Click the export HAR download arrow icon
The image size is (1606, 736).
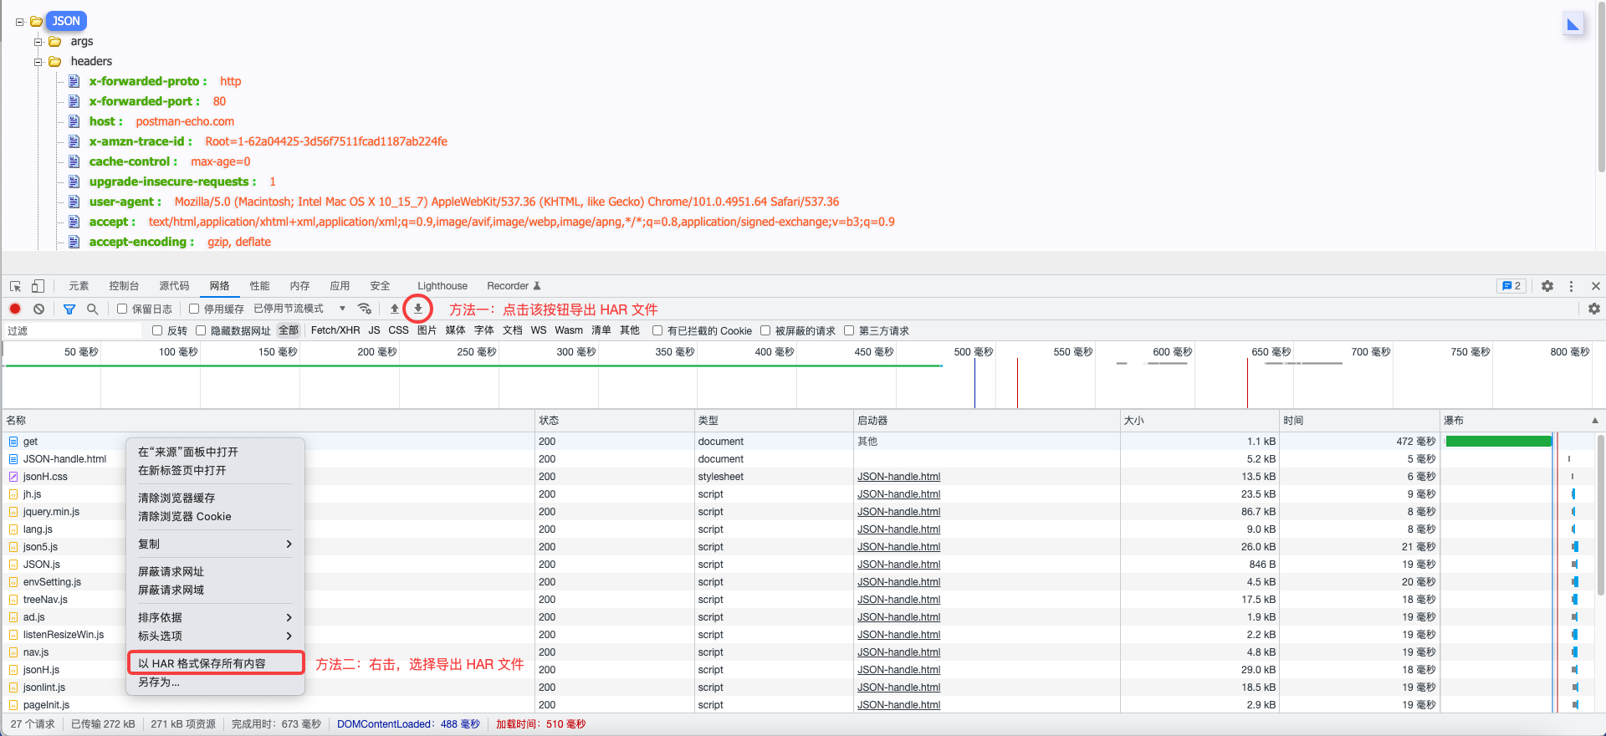click(418, 309)
